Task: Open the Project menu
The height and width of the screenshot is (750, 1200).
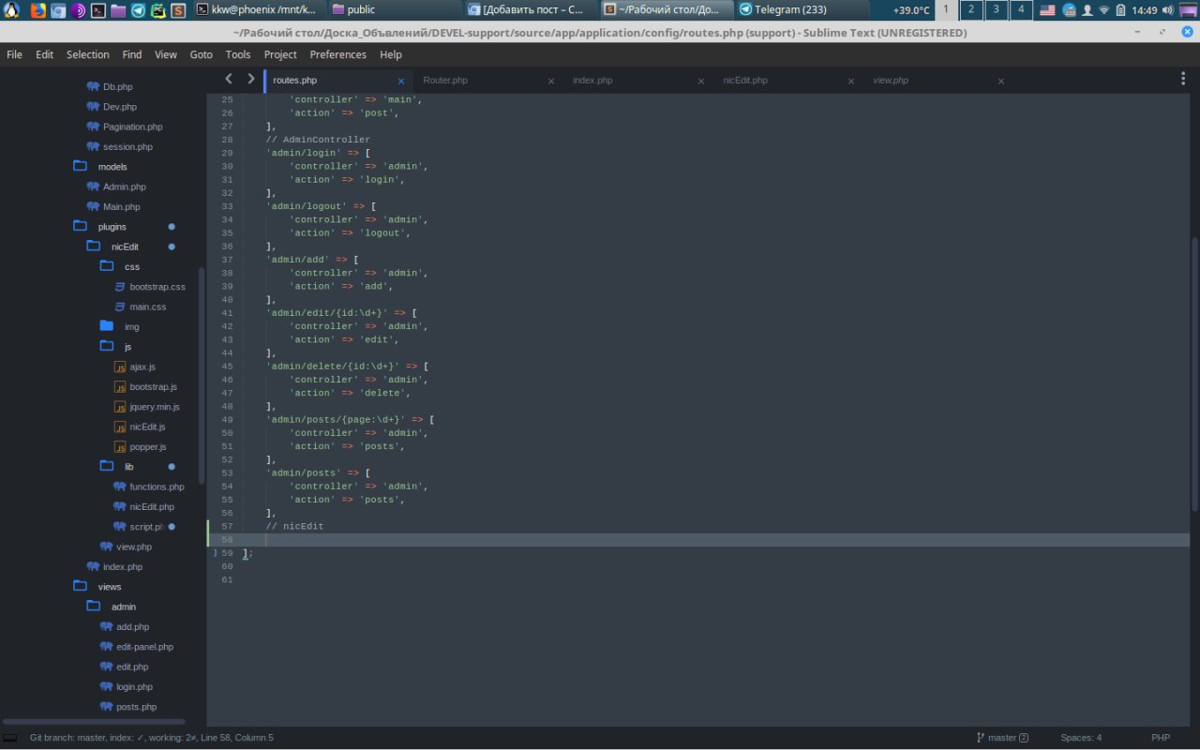Action: click(280, 54)
